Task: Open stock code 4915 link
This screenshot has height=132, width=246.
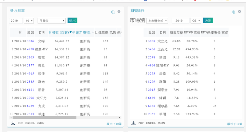Action: coord(30,73)
